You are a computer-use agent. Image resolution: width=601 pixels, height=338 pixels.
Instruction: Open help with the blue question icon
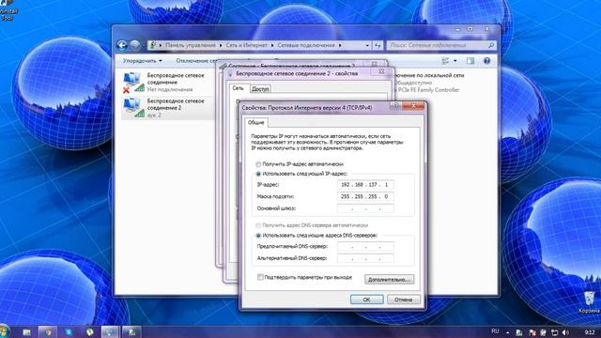(486, 61)
